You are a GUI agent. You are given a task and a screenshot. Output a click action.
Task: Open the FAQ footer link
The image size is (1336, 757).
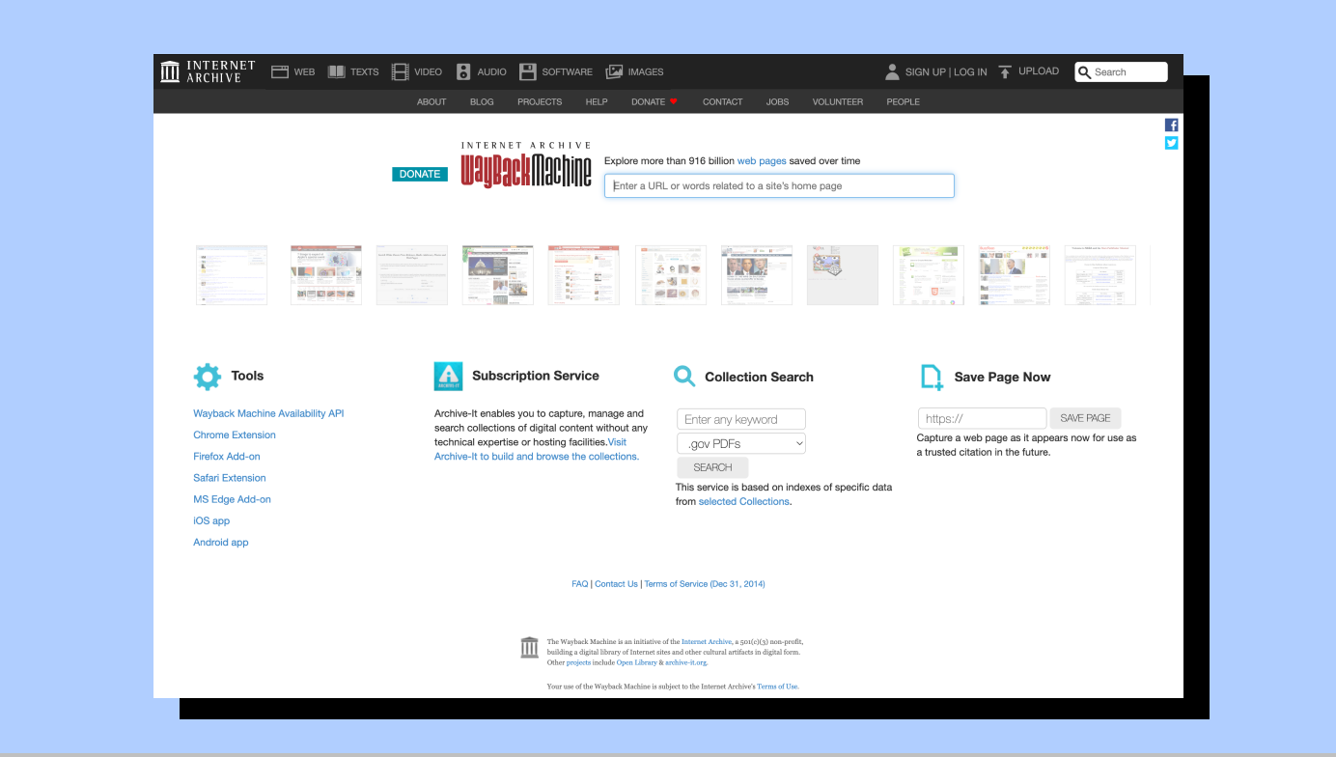579,584
